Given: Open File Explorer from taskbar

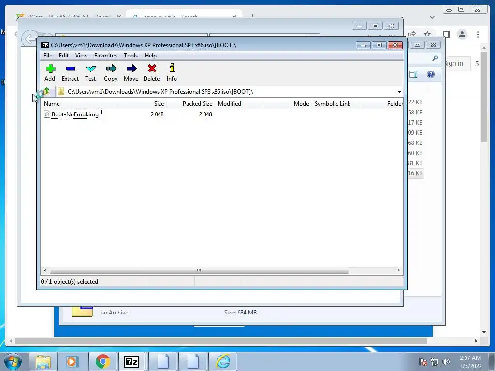Looking at the screenshot, I should pos(43,361).
